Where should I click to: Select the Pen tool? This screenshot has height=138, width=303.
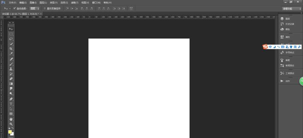(11, 99)
